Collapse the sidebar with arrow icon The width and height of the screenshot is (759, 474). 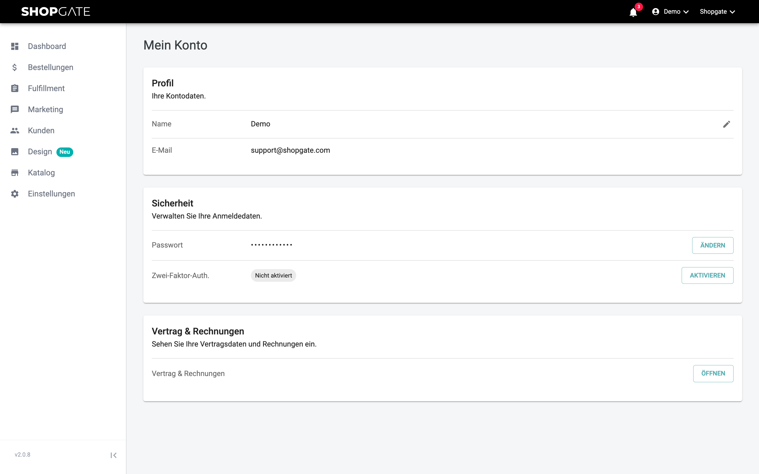point(114,455)
